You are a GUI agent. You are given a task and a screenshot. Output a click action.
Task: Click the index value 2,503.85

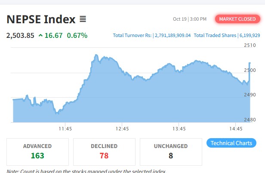coord(20,35)
